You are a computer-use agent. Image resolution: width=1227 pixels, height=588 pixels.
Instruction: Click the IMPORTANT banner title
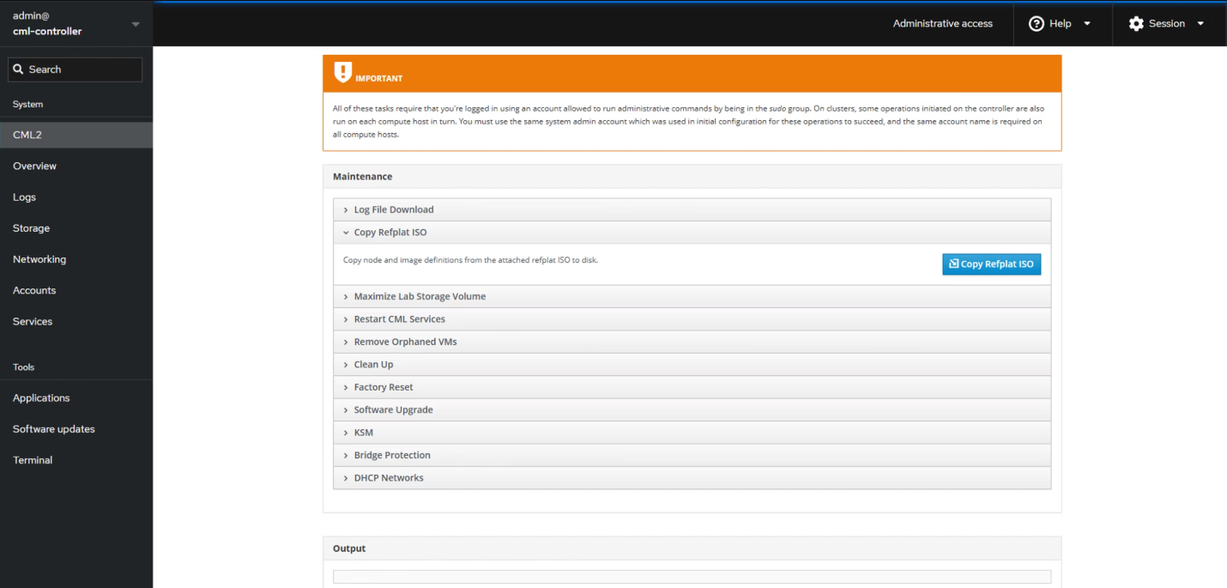pyautogui.click(x=378, y=78)
